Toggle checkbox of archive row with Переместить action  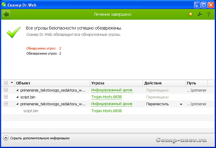6,104
